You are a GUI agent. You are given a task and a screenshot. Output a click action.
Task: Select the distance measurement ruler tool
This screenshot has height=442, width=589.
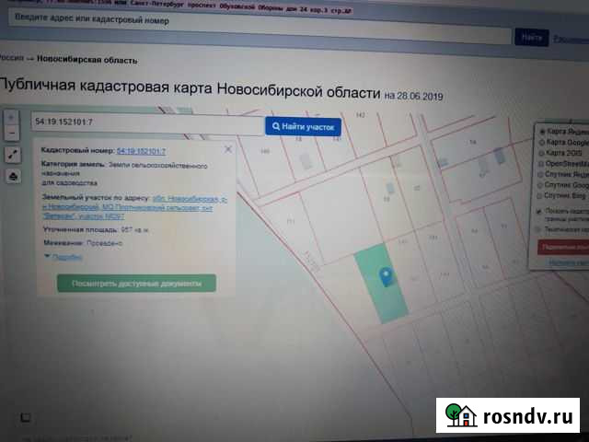click(13, 155)
